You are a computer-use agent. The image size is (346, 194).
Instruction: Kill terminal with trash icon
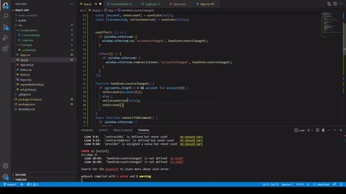click(323, 130)
